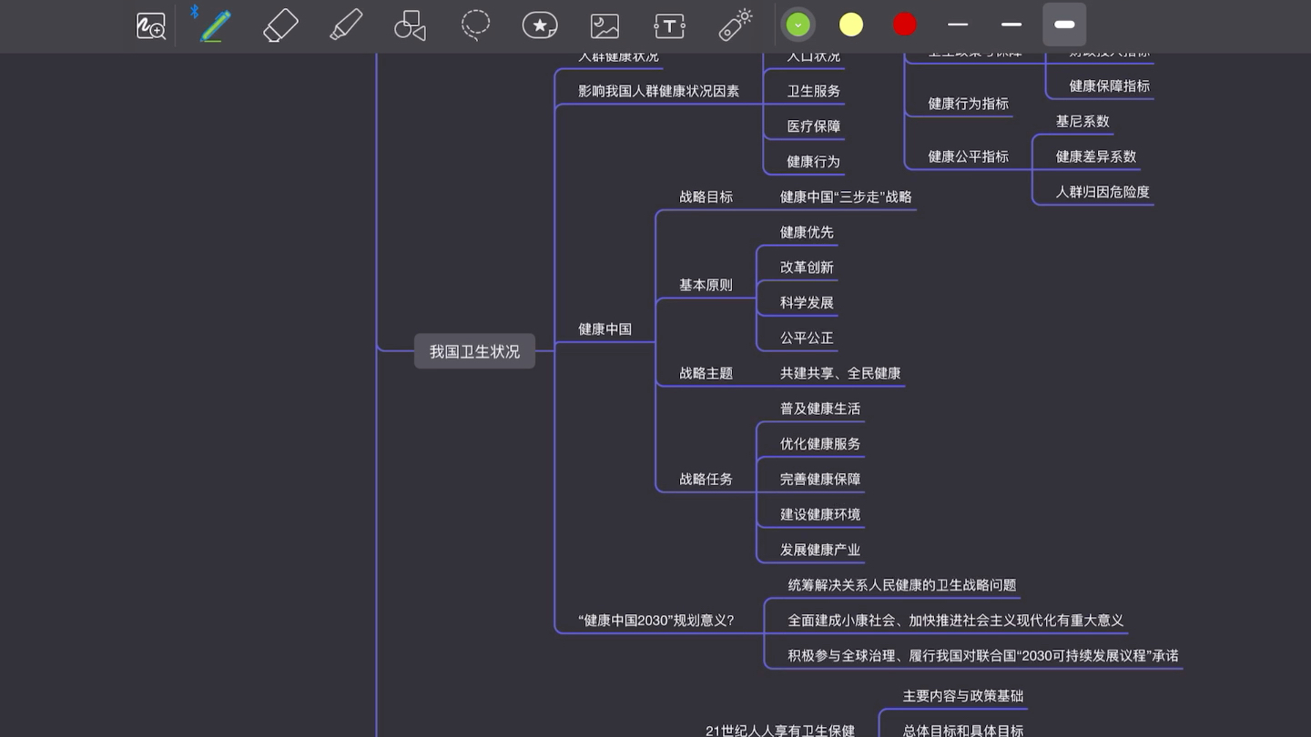Select the thinnest stroke width
The width and height of the screenshot is (1311, 737).
click(x=958, y=25)
